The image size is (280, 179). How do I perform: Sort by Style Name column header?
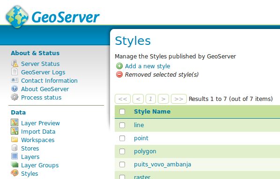click(152, 112)
